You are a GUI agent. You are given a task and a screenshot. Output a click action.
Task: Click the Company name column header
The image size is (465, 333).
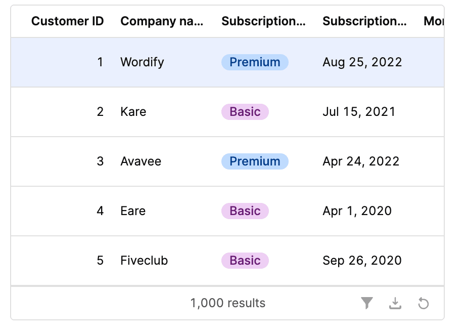click(x=162, y=21)
